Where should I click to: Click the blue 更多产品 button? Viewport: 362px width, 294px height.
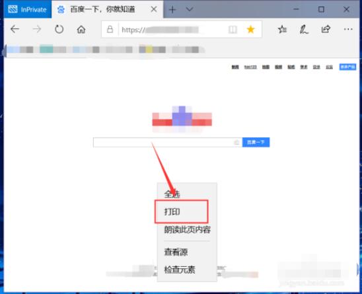[347, 67]
